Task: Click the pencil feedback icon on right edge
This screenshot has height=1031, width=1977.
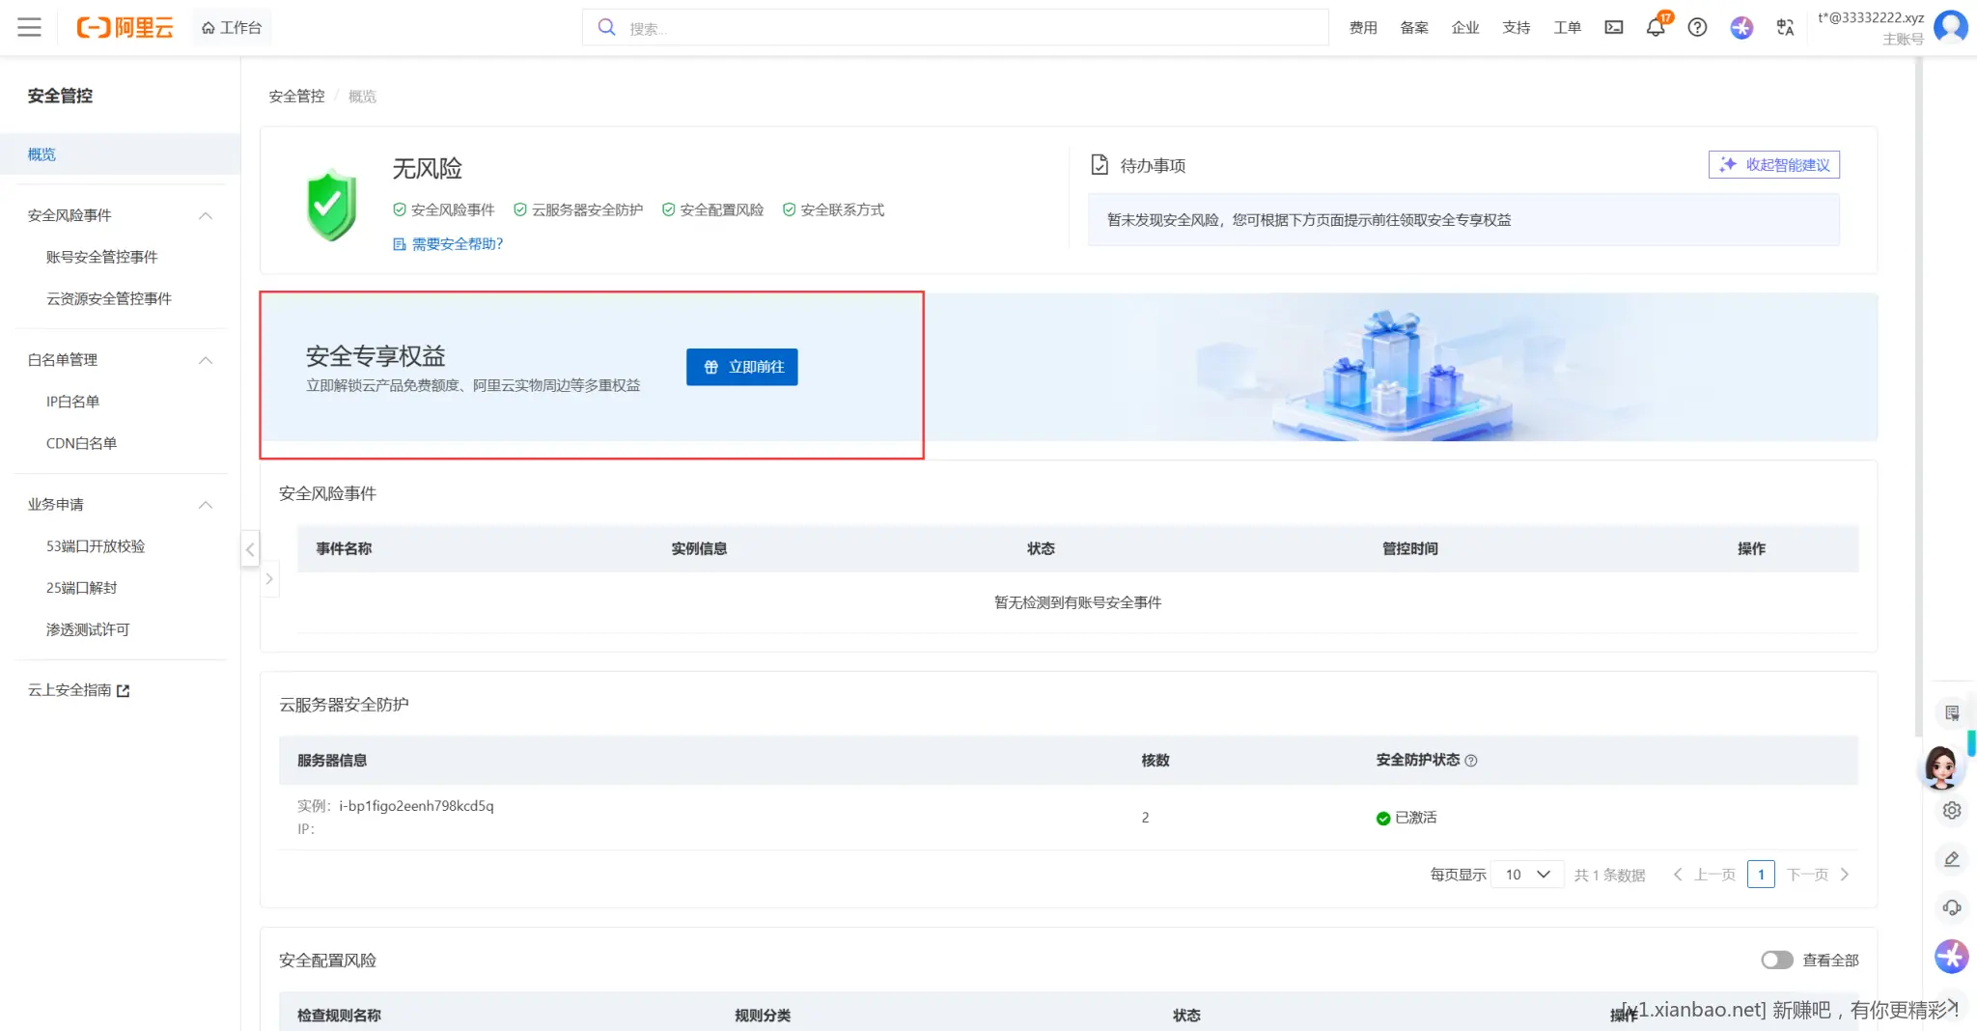Action: click(1952, 859)
